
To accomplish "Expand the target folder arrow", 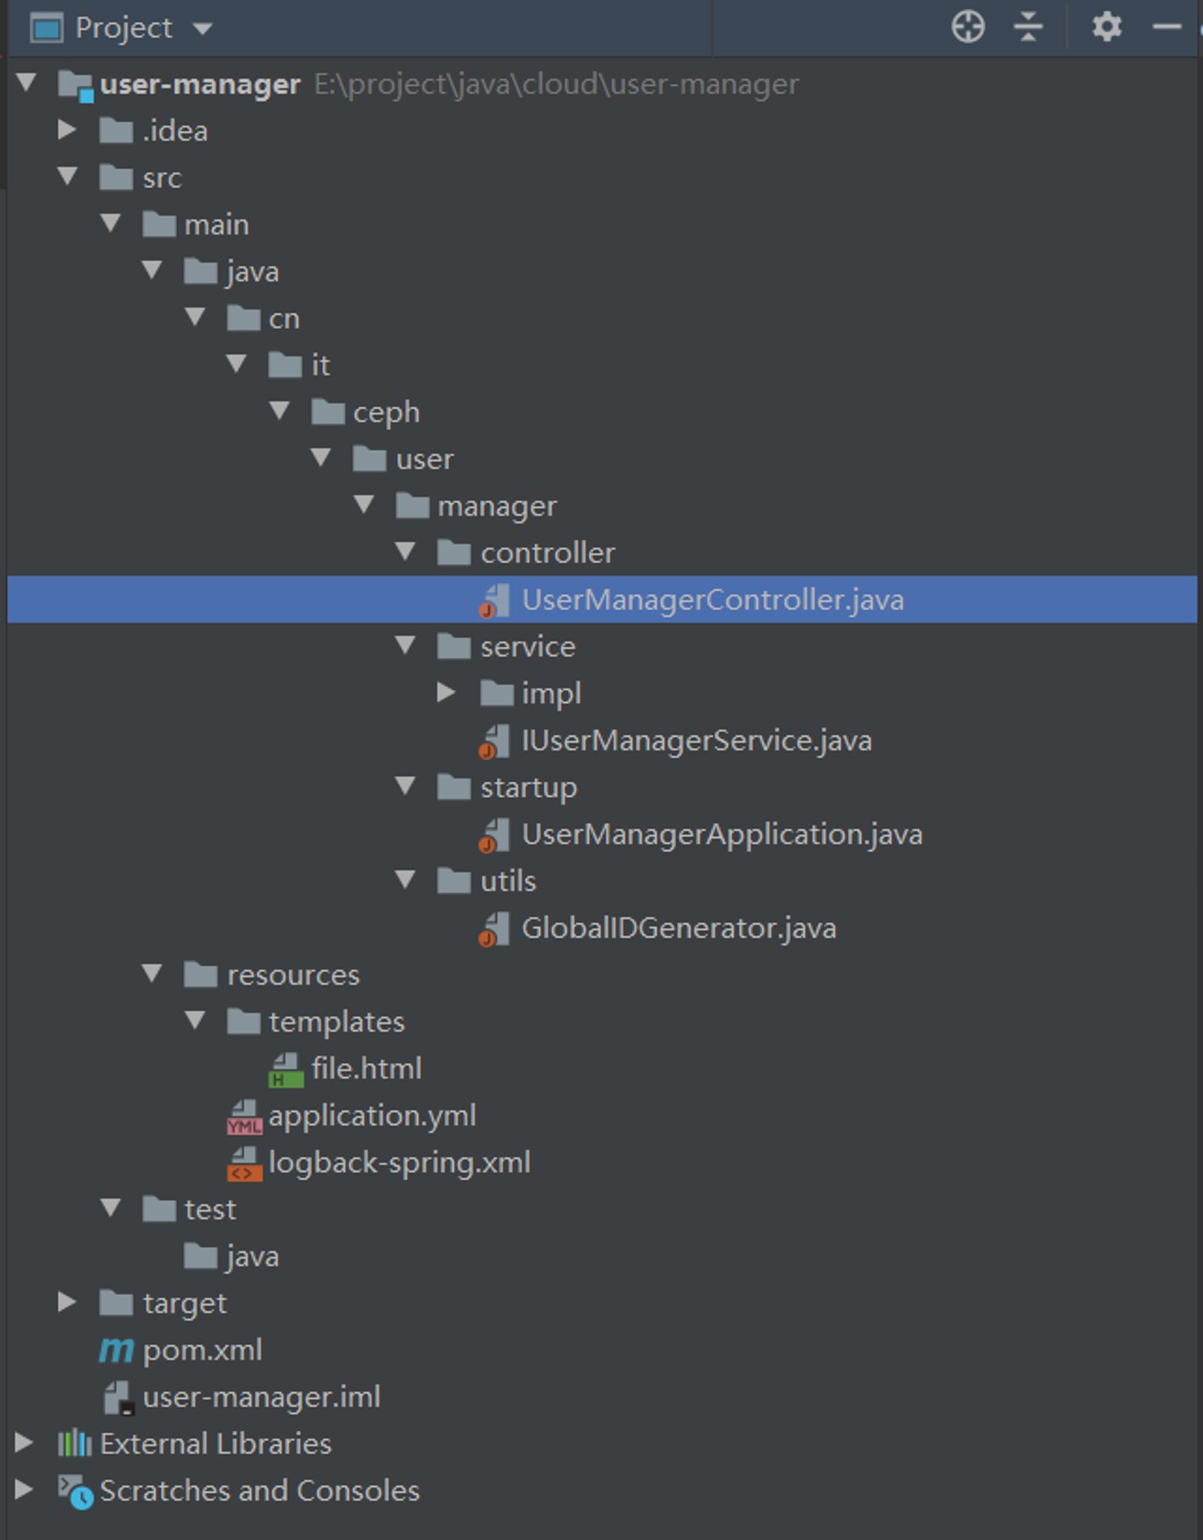I will pos(67,1302).
